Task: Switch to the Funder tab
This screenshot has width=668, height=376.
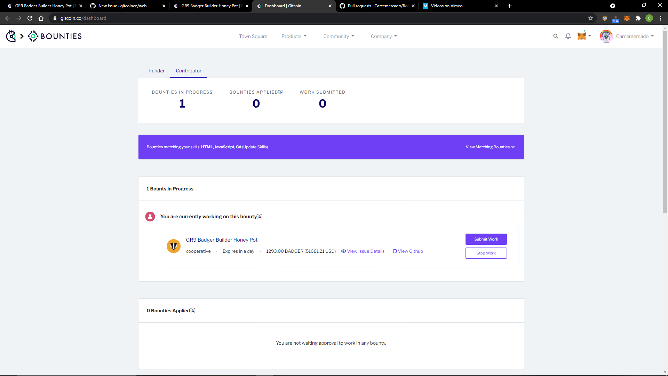Action: tap(157, 71)
